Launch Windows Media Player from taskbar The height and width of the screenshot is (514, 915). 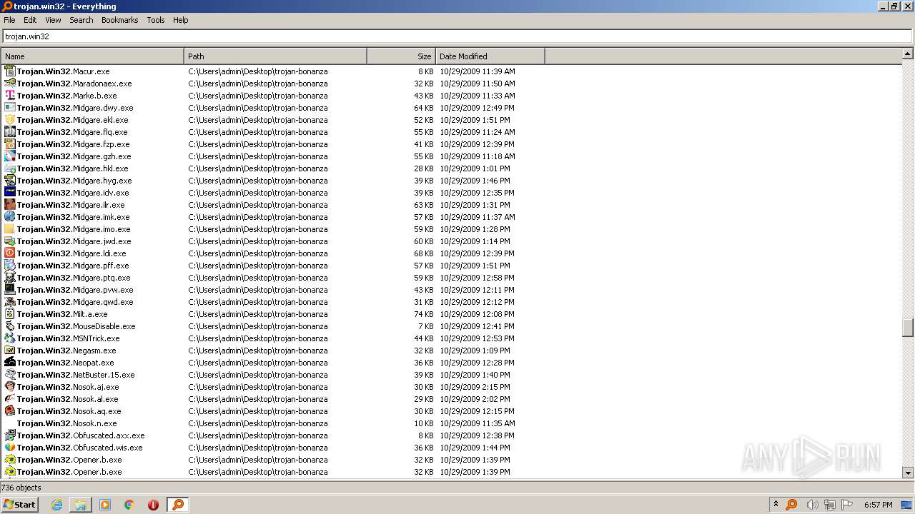(x=105, y=505)
